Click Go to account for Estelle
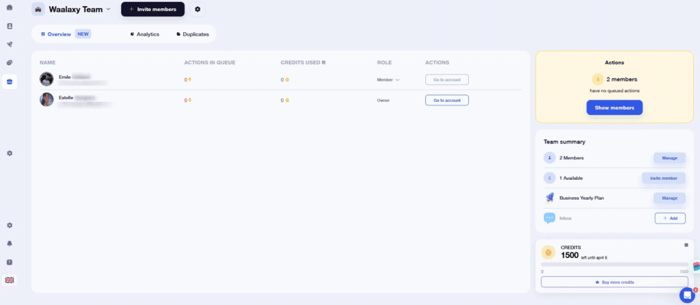The height and width of the screenshot is (305, 700). pyautogui.click(x=447, y=100)
